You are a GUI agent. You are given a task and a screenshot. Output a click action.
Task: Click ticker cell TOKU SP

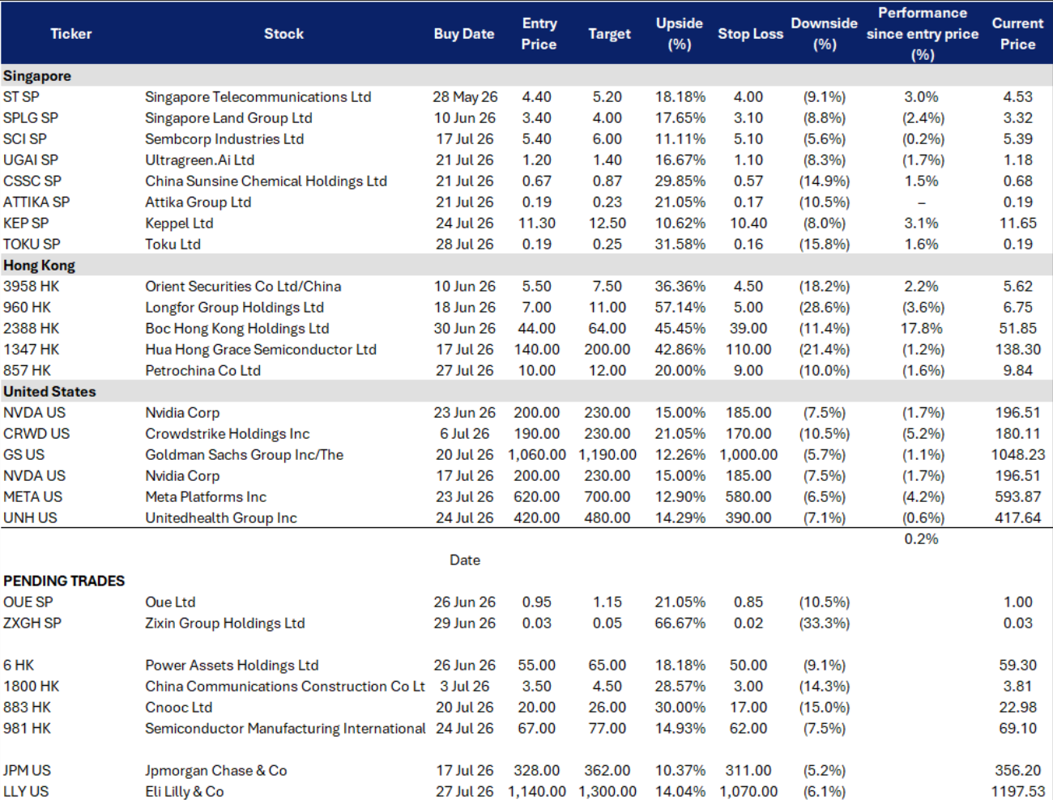pos(32,245)
